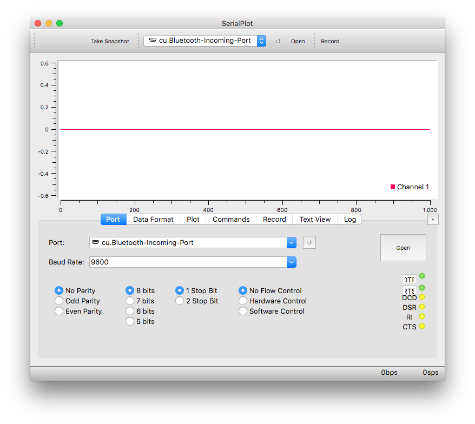Open the Port selection dropdown

pos(292,242)
